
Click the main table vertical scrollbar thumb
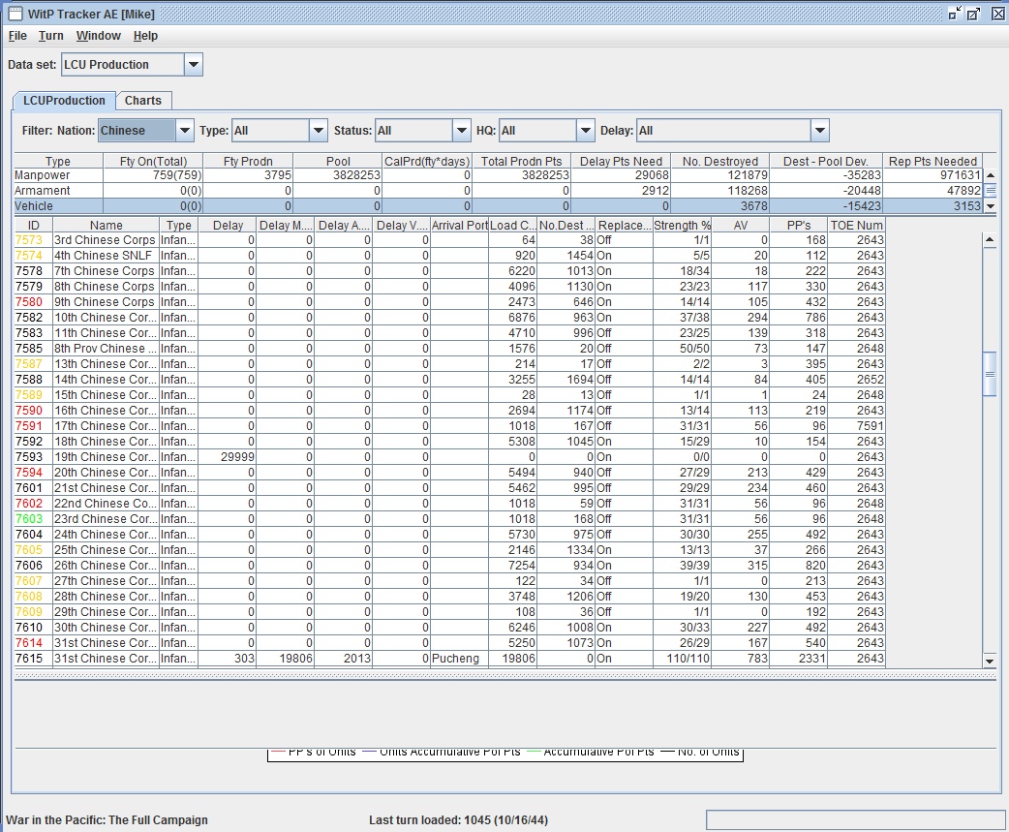989,374
